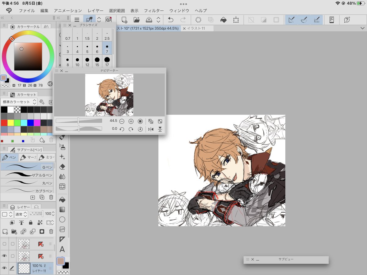This screenshot has width=367, height=275.
Task: Open the 編集 menu
Action: coord(44,11)
